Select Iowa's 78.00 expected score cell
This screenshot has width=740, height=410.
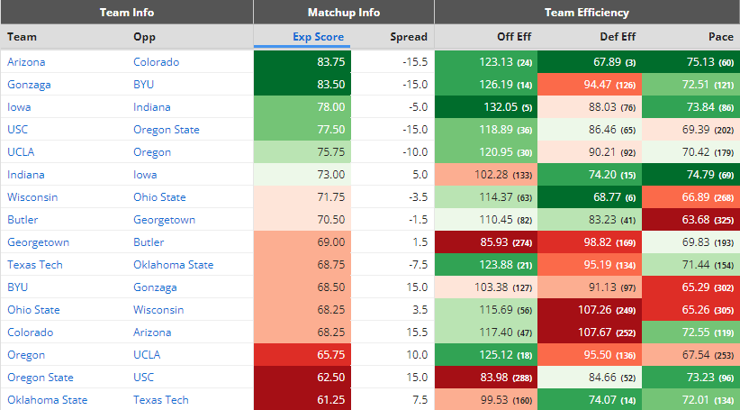[302, 106]
